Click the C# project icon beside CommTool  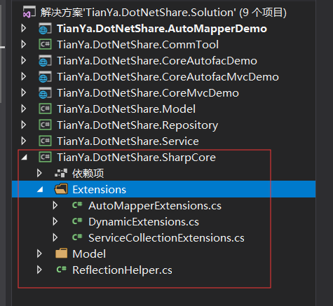(x=45, y=44)
